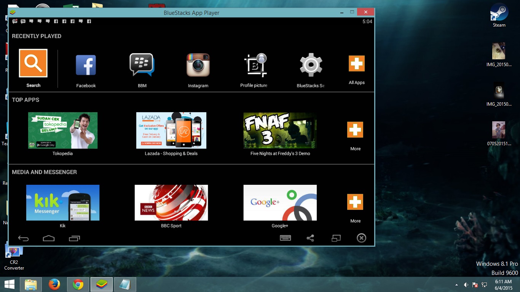Screen dimensions: 520x292
Task: Launch Firefox from the taskbar
Action: coord(54,284)
